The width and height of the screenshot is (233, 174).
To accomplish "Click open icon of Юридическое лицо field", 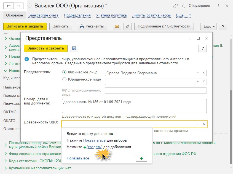I will (x=204, y=82).
